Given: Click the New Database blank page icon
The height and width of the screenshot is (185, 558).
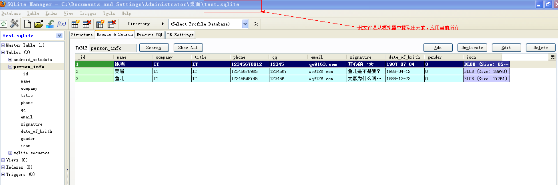Looking at the screenshot, I should [x=28, y=24].
